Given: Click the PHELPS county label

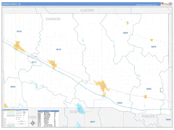Looking at the screenshot, I should pos(148,116).
